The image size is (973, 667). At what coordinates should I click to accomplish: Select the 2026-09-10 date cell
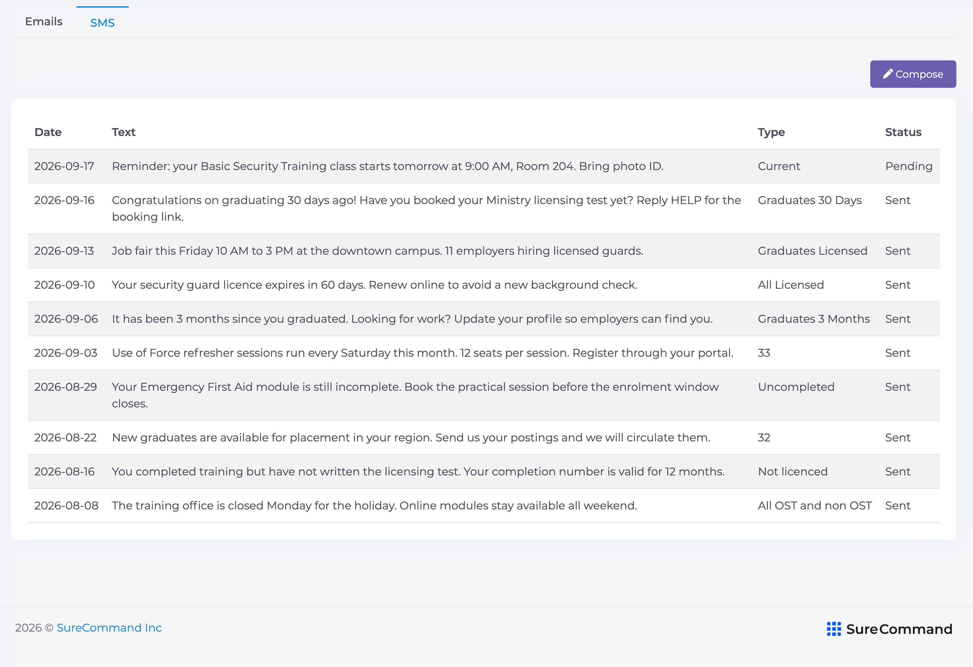click(65, 285)
